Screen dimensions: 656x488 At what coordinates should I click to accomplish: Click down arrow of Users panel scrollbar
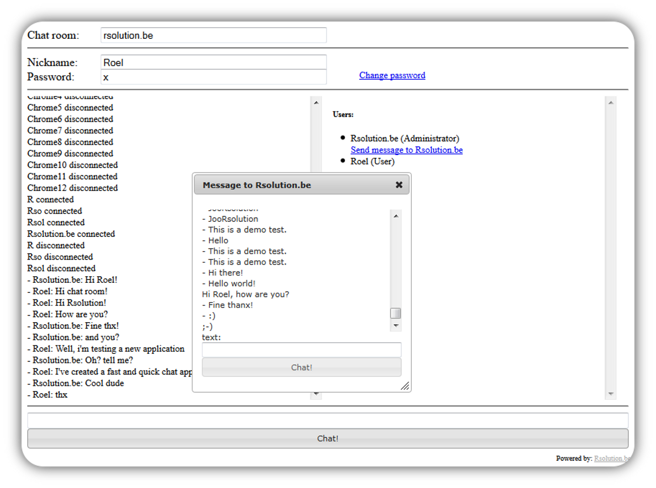tap(611, 394)
